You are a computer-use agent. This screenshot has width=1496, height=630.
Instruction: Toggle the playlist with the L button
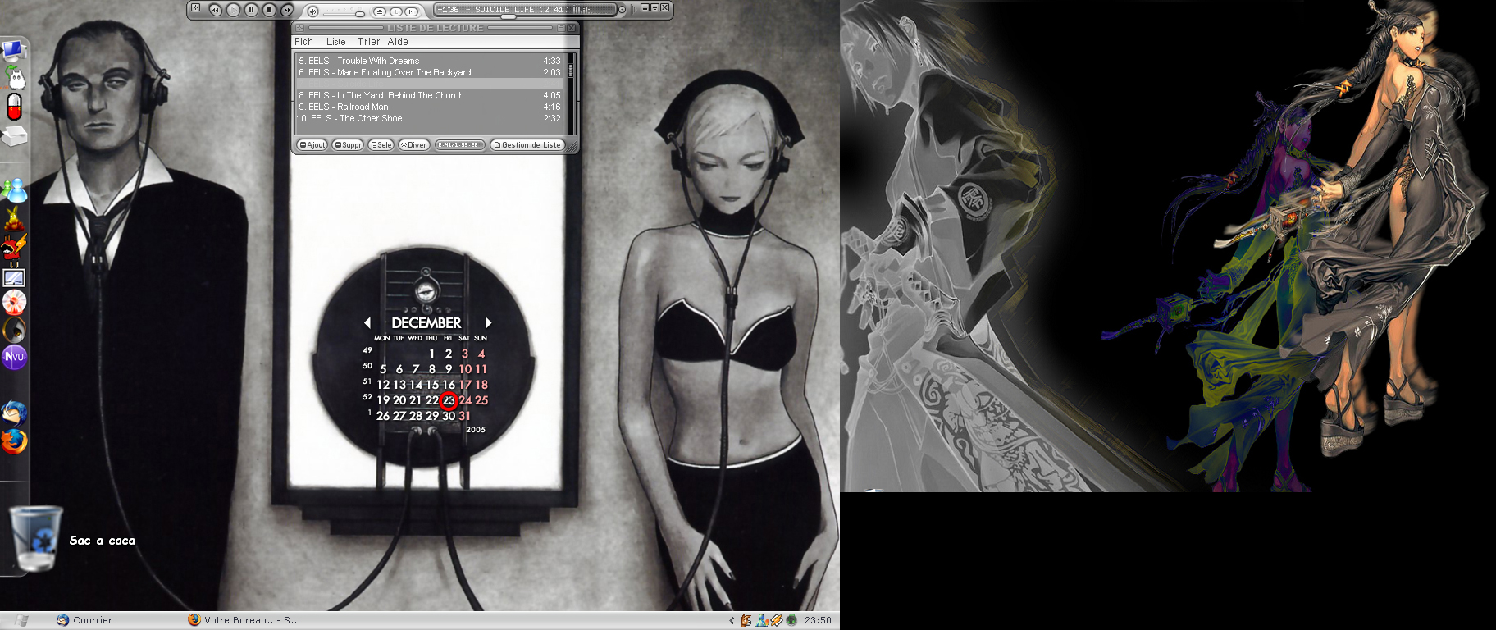click(x=395, y=11)
